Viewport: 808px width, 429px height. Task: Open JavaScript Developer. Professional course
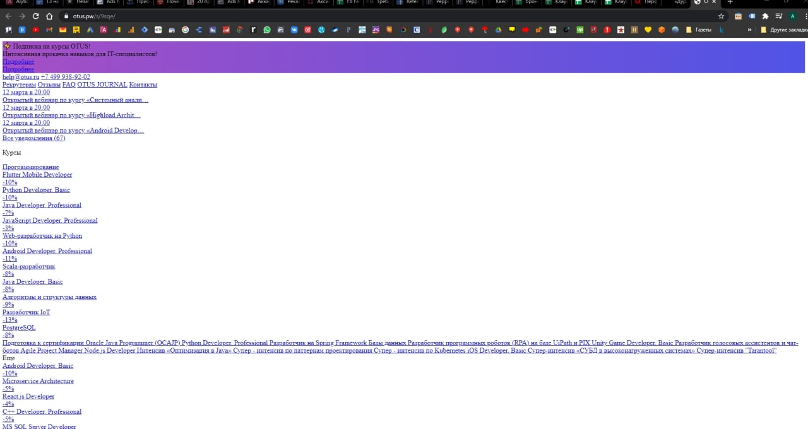coord(50,221)
